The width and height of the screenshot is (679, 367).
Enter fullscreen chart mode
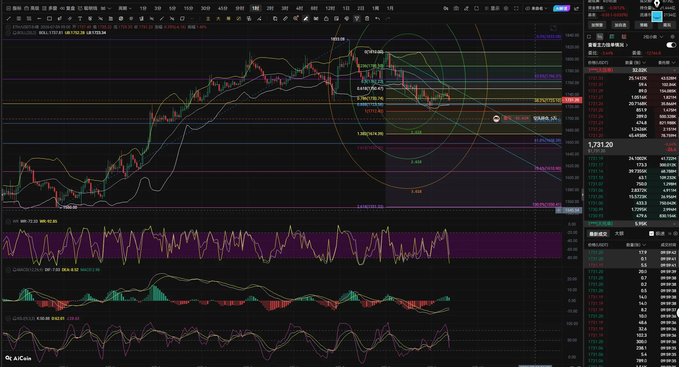tap(516, 8)
